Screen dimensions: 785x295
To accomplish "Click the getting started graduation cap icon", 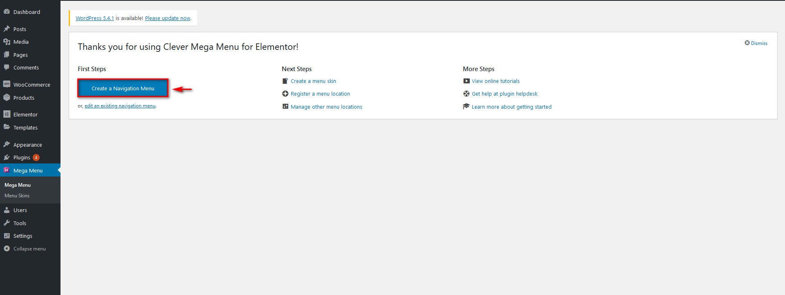I will 467,107.
